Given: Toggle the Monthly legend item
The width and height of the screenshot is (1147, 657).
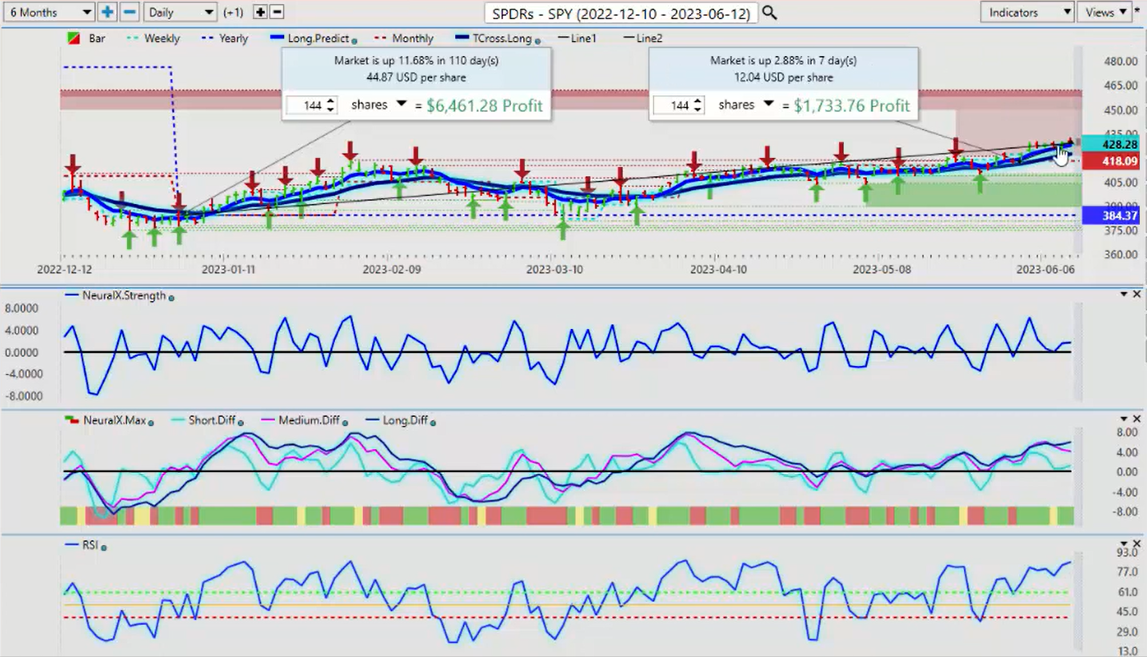Looking at the screenshot, I should coord(404,38).
